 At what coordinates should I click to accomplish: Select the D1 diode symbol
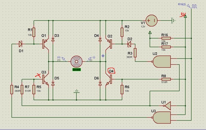click(x=21, y=44)
